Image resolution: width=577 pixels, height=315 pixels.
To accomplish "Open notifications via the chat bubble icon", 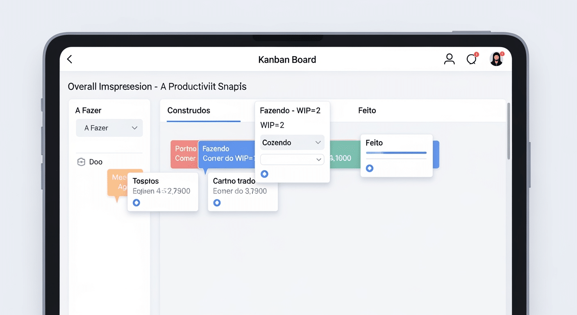I will pos(471,59).
